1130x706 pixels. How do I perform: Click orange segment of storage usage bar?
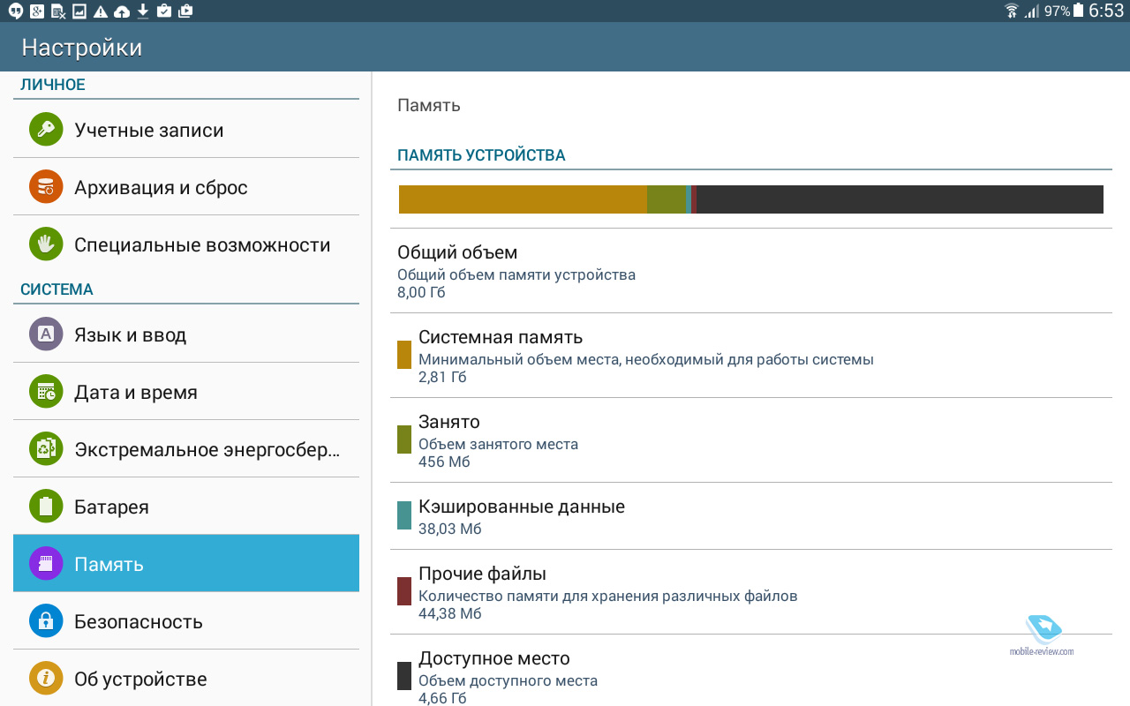(x=523, y=199)
